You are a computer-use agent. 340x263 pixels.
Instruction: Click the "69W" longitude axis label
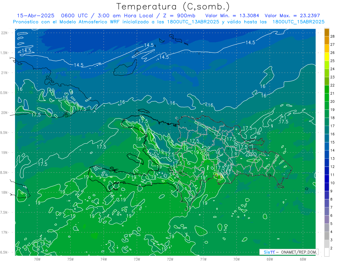click(x=269, y=259)
